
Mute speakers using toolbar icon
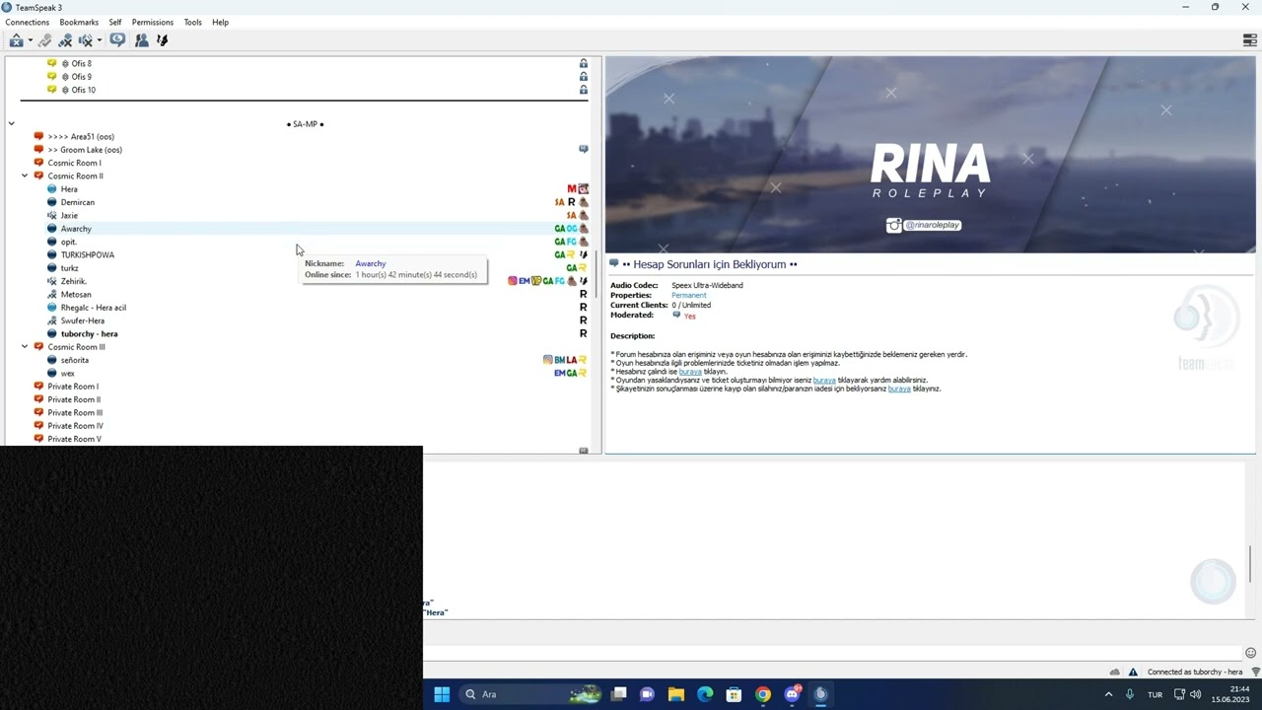tap(85, 40)
